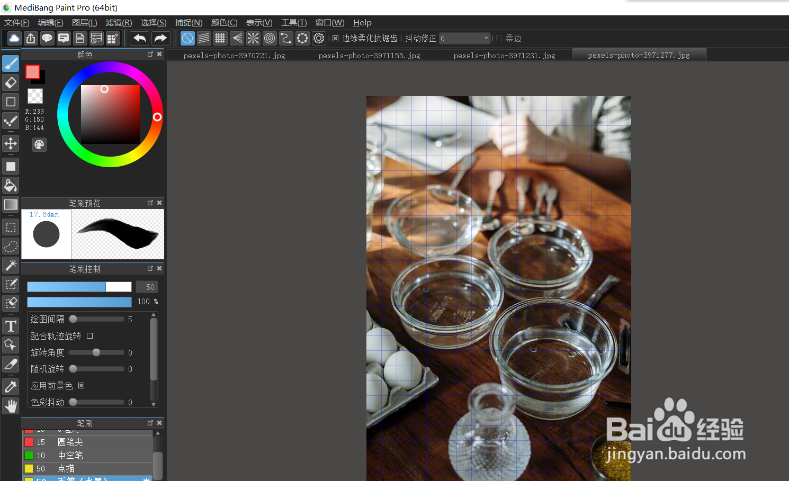Screen dimensions: 789x481
Task: Open the 捕捉(N) menu
Action: (189, 23)
